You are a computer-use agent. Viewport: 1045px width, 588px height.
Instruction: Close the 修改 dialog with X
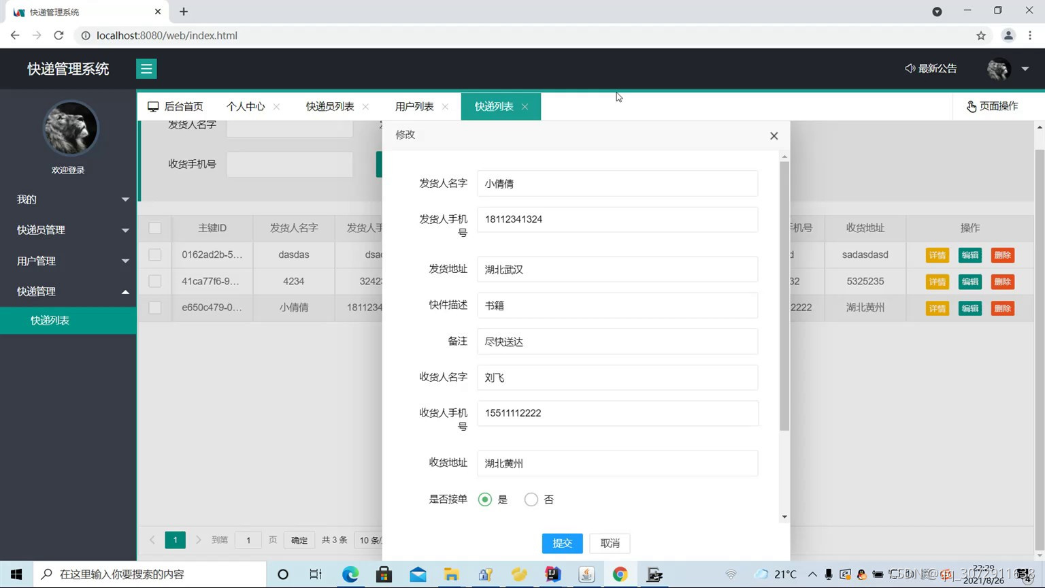774,136
